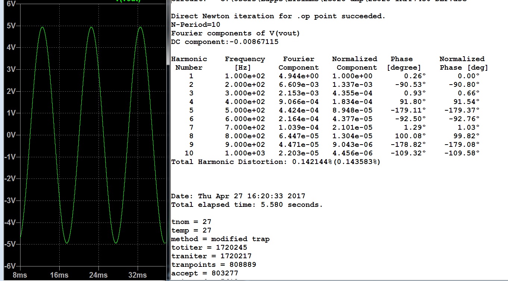This screenshot has width=508, height=281.
Task: Click 'method = modified trap' line
Action: (220, 239)
